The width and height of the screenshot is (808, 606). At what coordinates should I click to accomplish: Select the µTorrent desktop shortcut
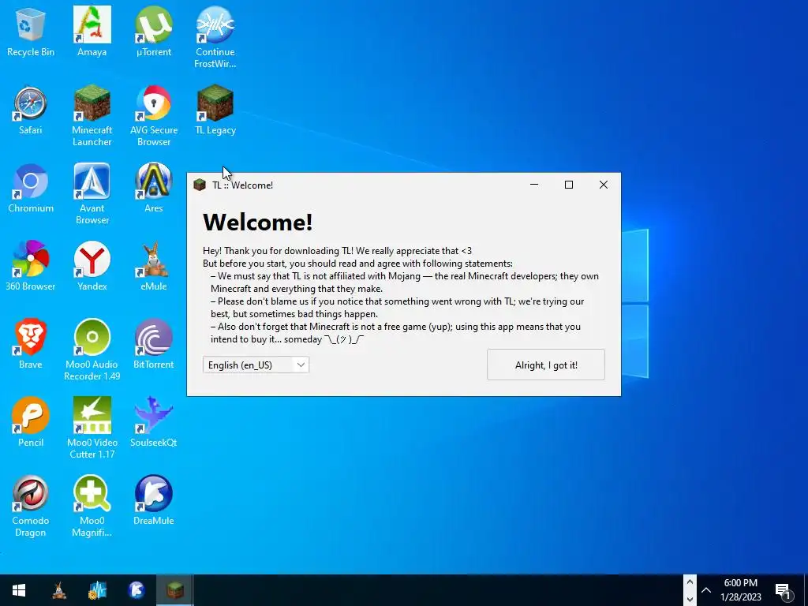(x=154, y=31)
